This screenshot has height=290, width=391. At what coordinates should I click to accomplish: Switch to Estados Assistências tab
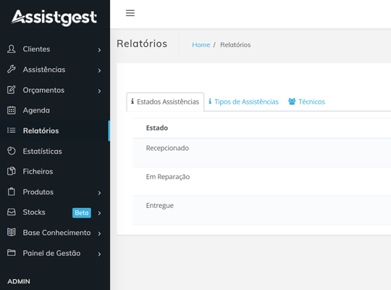165,101
